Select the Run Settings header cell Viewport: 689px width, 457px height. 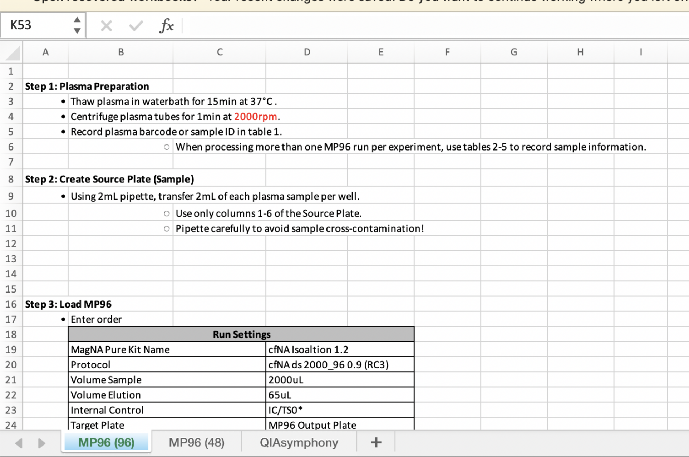pyautogui.click(x=241, y=334)
